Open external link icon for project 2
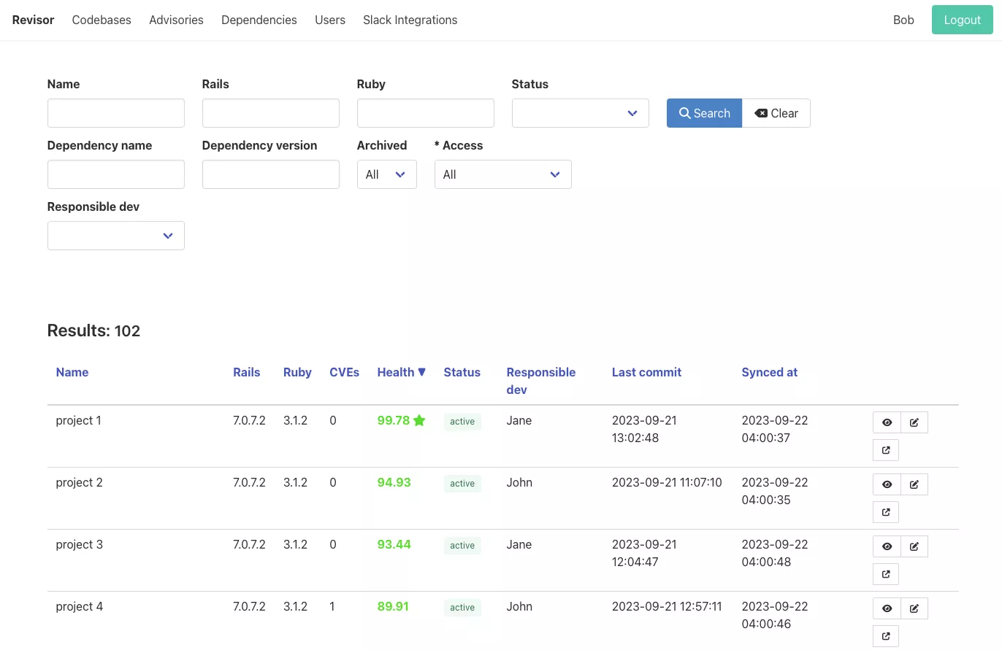The height and width of the screenshot is (650, 1002). (886, 512)
